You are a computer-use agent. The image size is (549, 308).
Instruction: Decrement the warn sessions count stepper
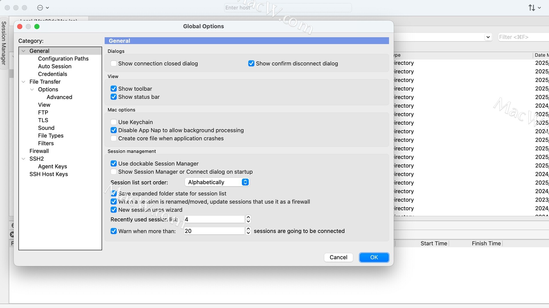click(x=248, y=233)
